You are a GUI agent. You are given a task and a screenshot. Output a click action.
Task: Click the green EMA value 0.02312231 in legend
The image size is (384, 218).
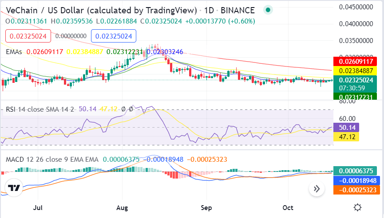(125, 52)
